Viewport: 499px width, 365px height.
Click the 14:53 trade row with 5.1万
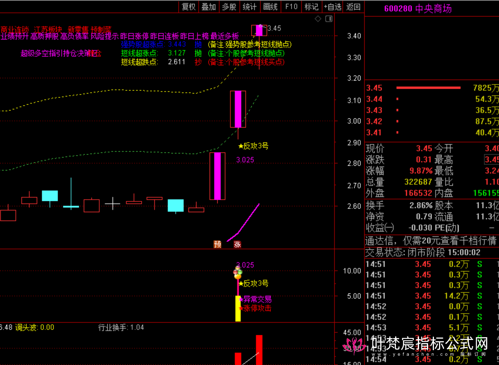432,327
